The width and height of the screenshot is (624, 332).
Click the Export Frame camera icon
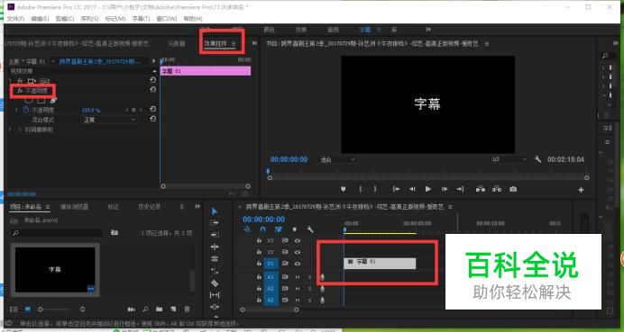[513, 189]
